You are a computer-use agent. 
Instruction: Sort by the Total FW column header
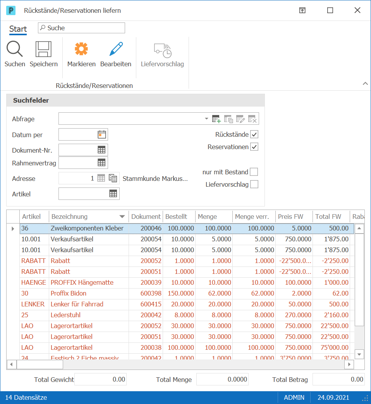click(x=331, y=217)
